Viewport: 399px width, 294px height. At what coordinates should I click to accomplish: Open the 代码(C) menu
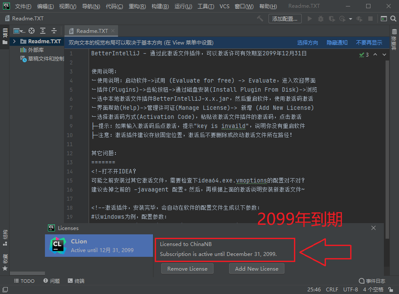(x=114, y=6)
